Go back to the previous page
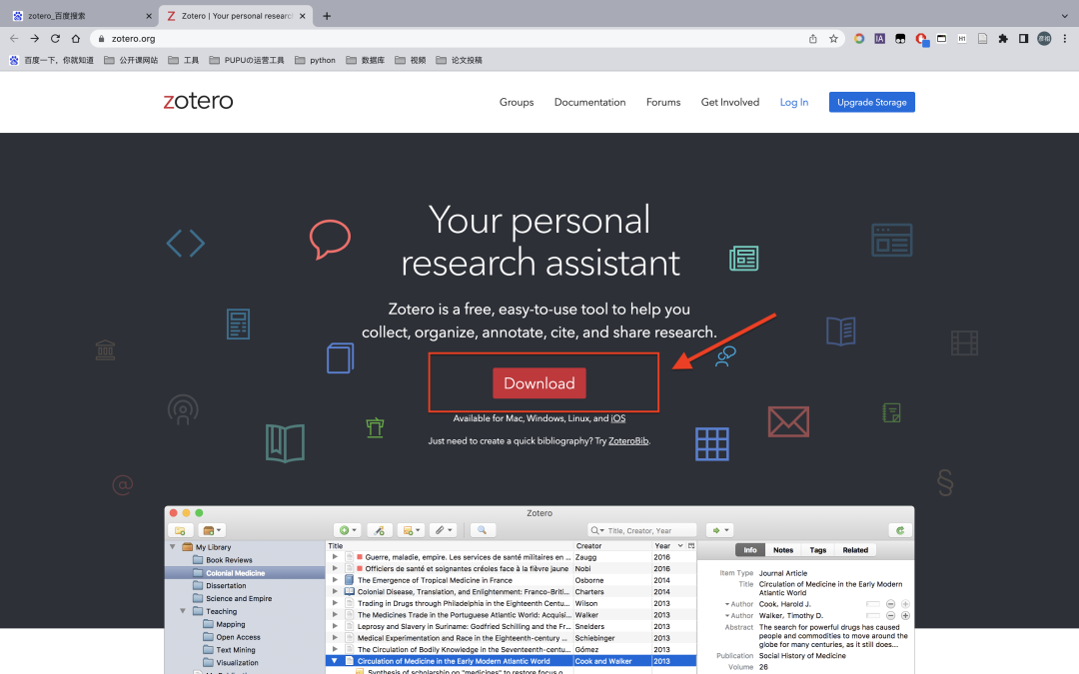 click(14, 39)
